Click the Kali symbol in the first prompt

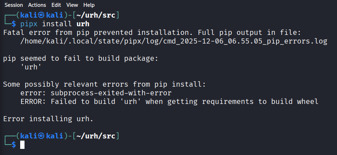click(x=41, y=15)
